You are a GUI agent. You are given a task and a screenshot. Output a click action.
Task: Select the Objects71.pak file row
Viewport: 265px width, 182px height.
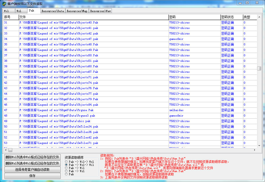tap(130, 77)
